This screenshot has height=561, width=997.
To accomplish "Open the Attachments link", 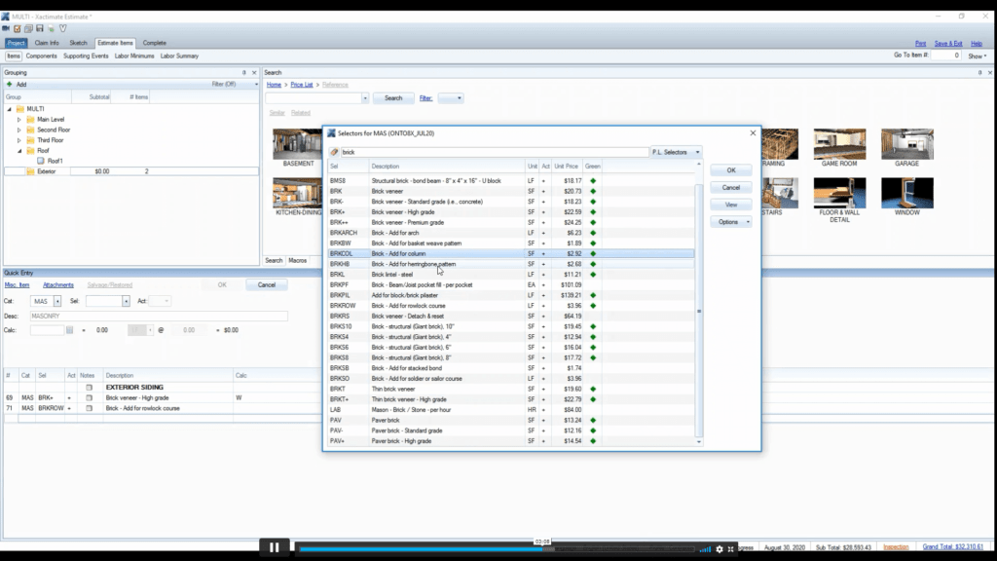I will (58, 285).
